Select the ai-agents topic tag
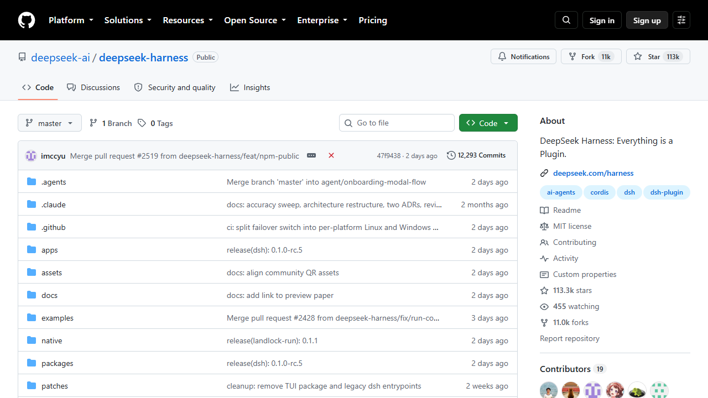The image size is (708, 398). [561, 192]
